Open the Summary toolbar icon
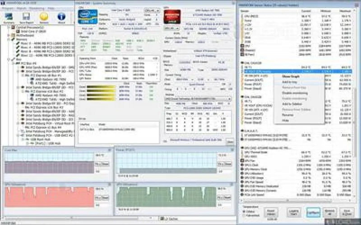 (9, 17)
